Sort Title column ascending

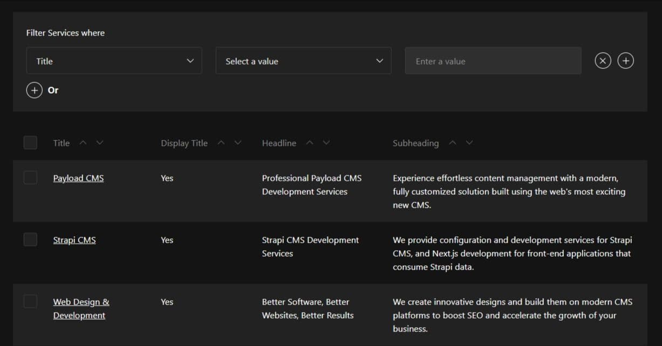(83, 143)
